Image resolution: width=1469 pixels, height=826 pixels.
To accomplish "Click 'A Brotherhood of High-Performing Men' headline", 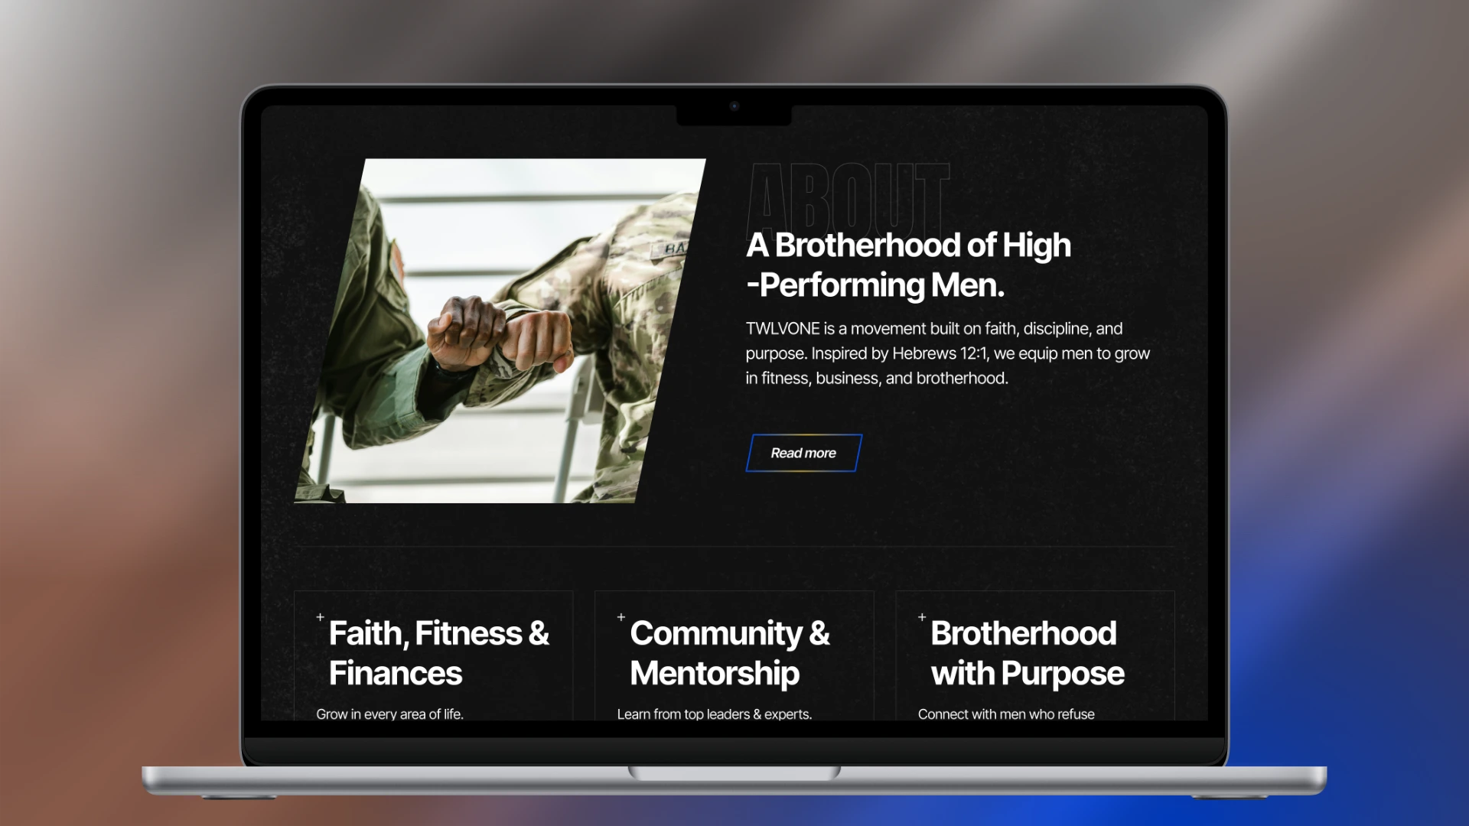I will pyautogui.click(x=907, y=265).
